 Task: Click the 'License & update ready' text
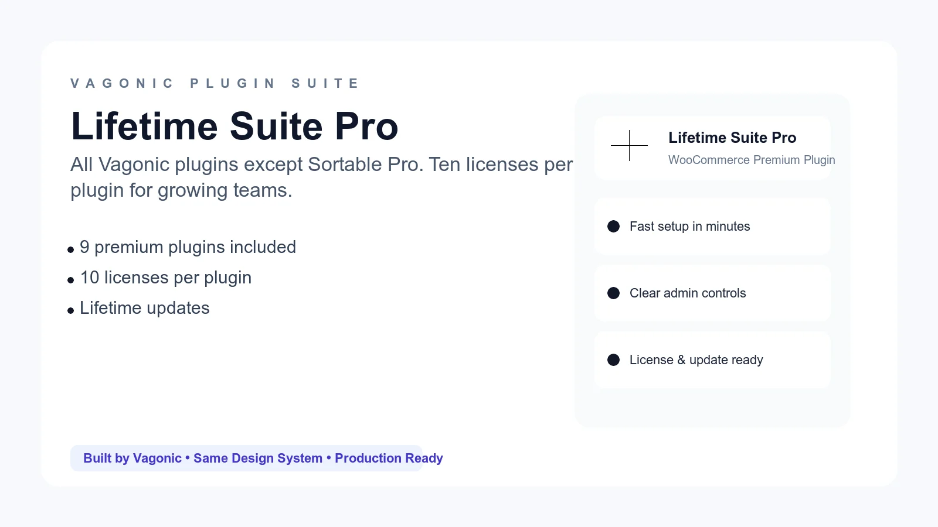(696, 360)
